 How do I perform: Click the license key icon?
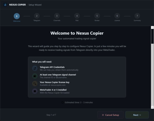pyautogui.click(x=35, y=84)
